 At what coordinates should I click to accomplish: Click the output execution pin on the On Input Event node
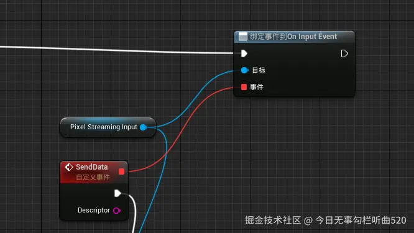[x=344, y=53]
